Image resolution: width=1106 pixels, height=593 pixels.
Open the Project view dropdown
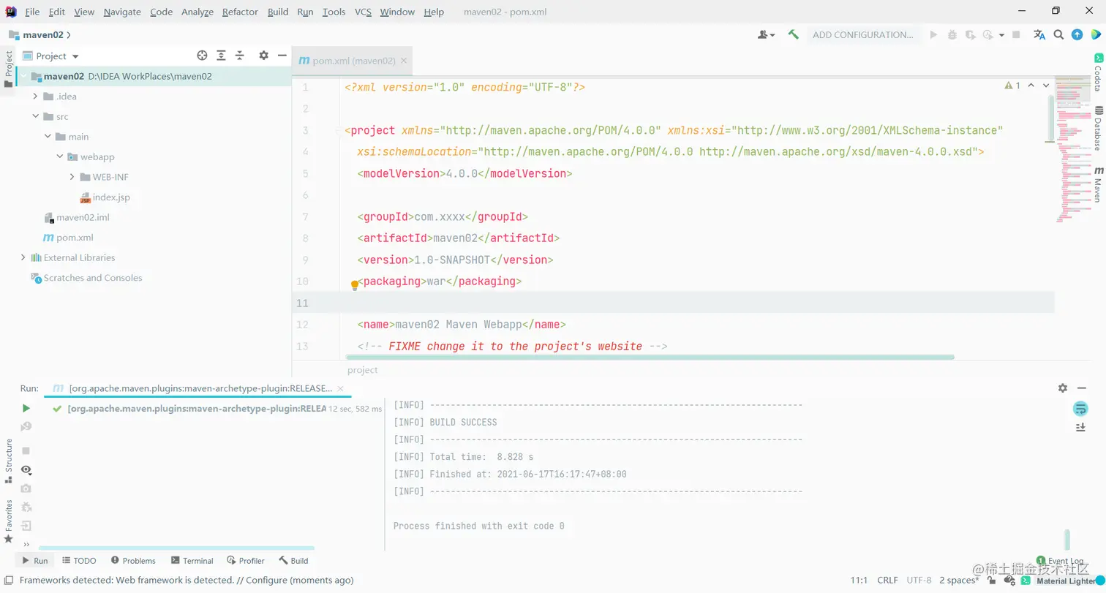pyautogui.click(x=50, y=56)
